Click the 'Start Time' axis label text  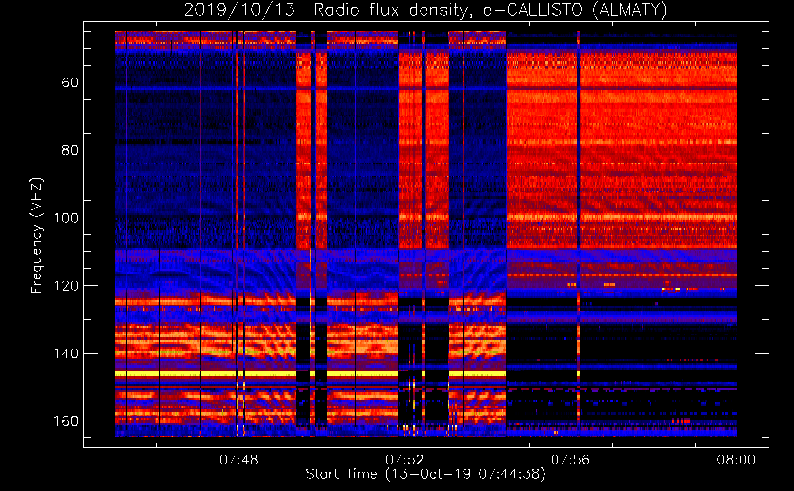(x=342, y=474)
